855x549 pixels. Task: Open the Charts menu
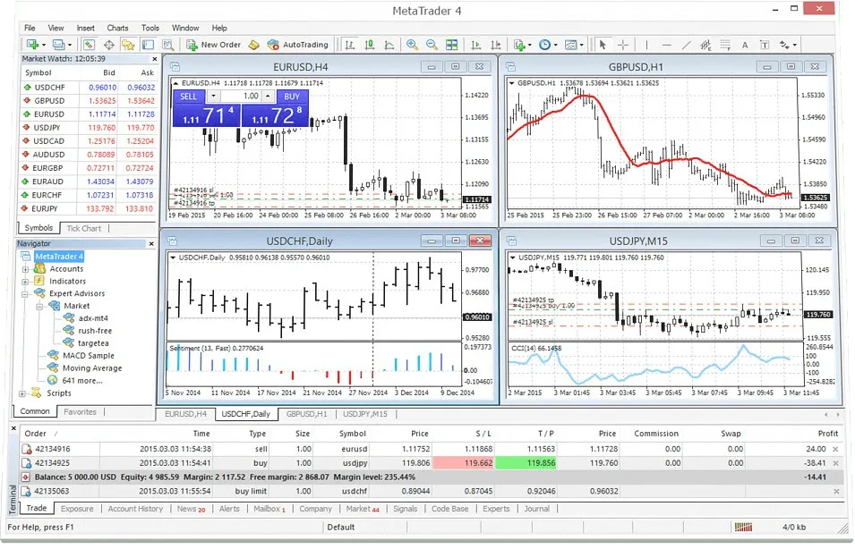[x=117, y=28]
